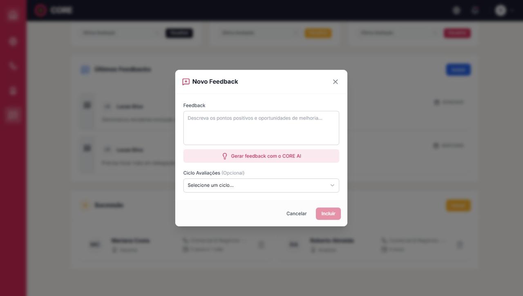Click the Novo Feedback speech-bubble icon
This screenshot has height=296, width=523.
point(186,82)
